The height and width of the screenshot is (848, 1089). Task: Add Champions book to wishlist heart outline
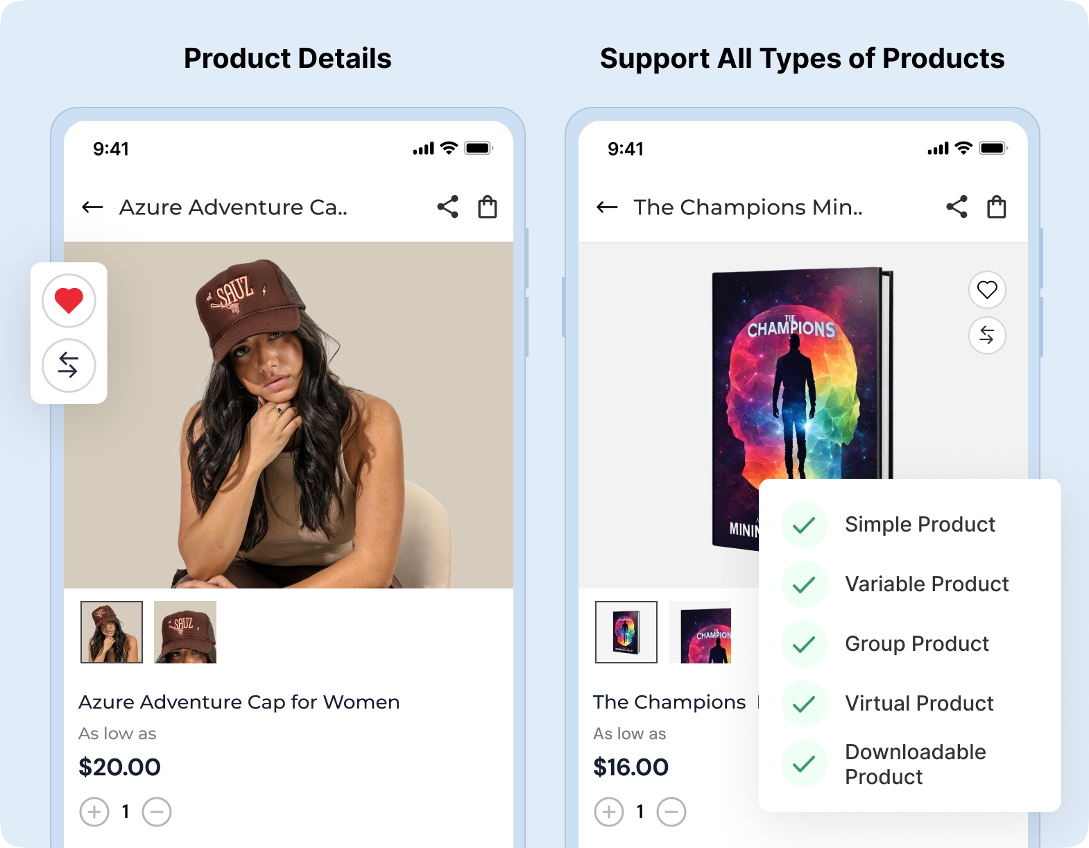coord(987,289)
